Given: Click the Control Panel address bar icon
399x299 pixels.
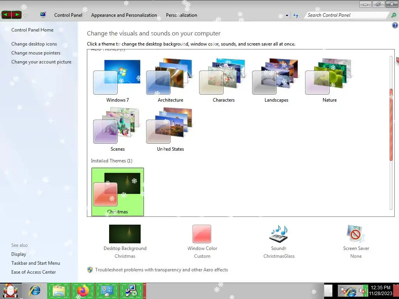Looking at the screenshot, I should pyautogui.click(x=43, y=15).
